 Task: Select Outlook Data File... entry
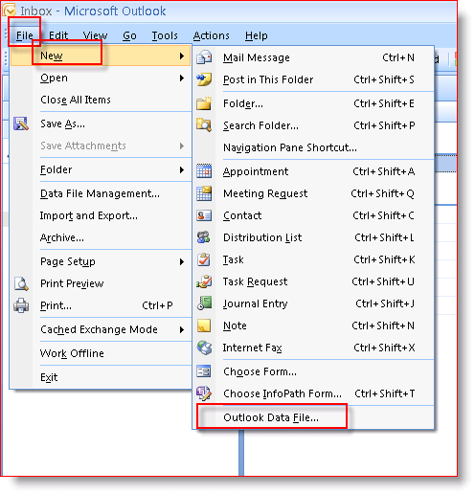coord(313,417)
